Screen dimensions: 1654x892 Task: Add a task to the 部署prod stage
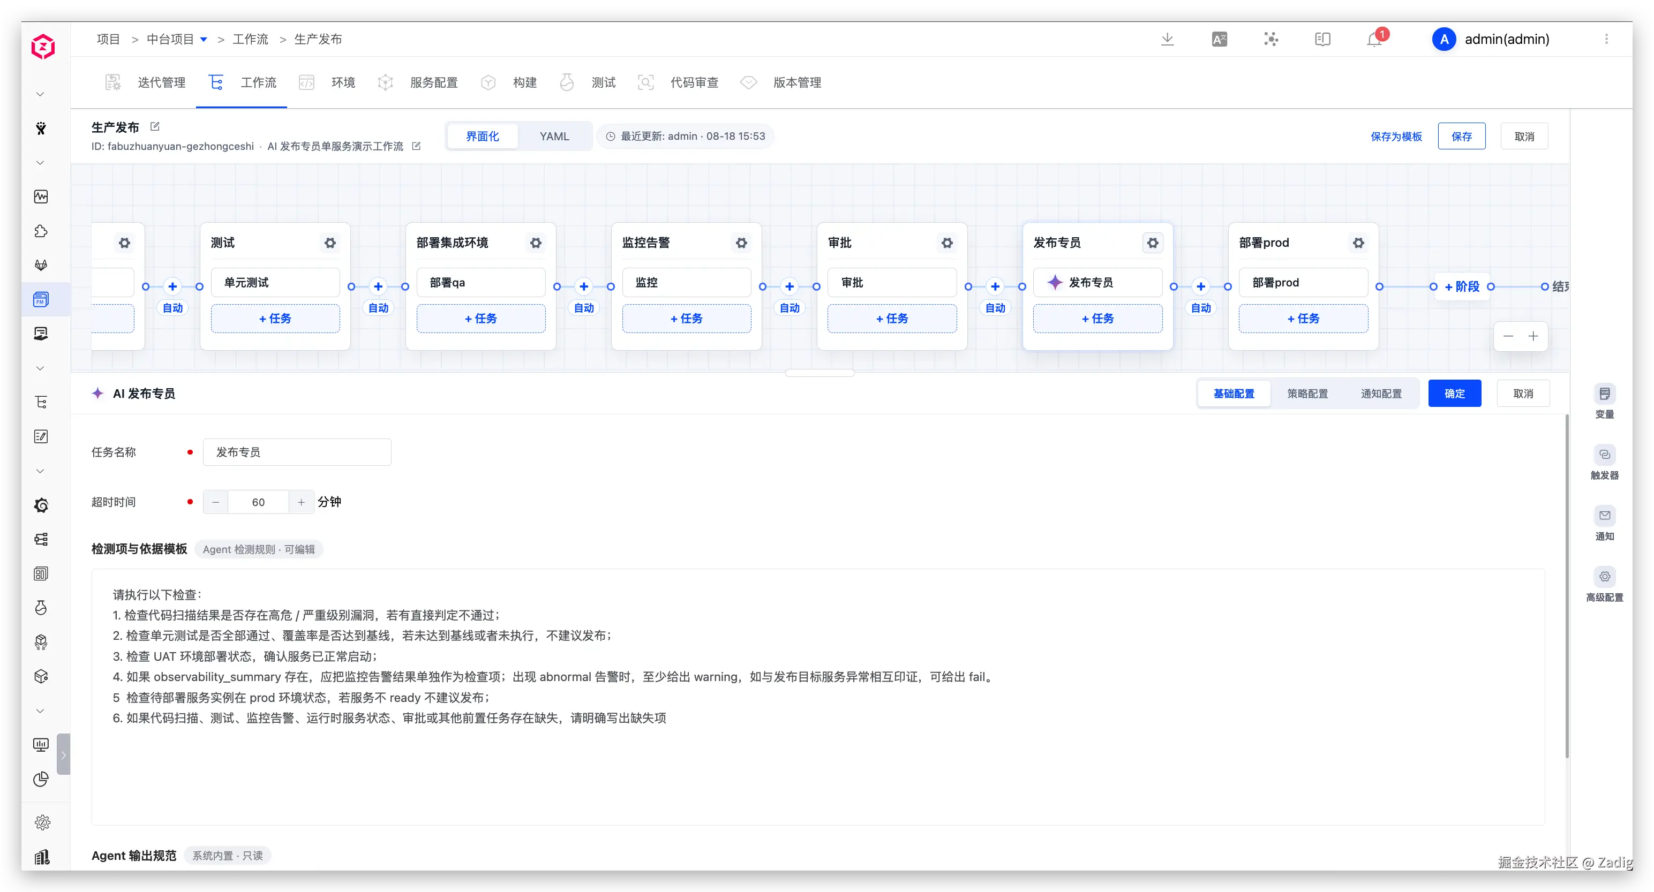(1303, 318)
